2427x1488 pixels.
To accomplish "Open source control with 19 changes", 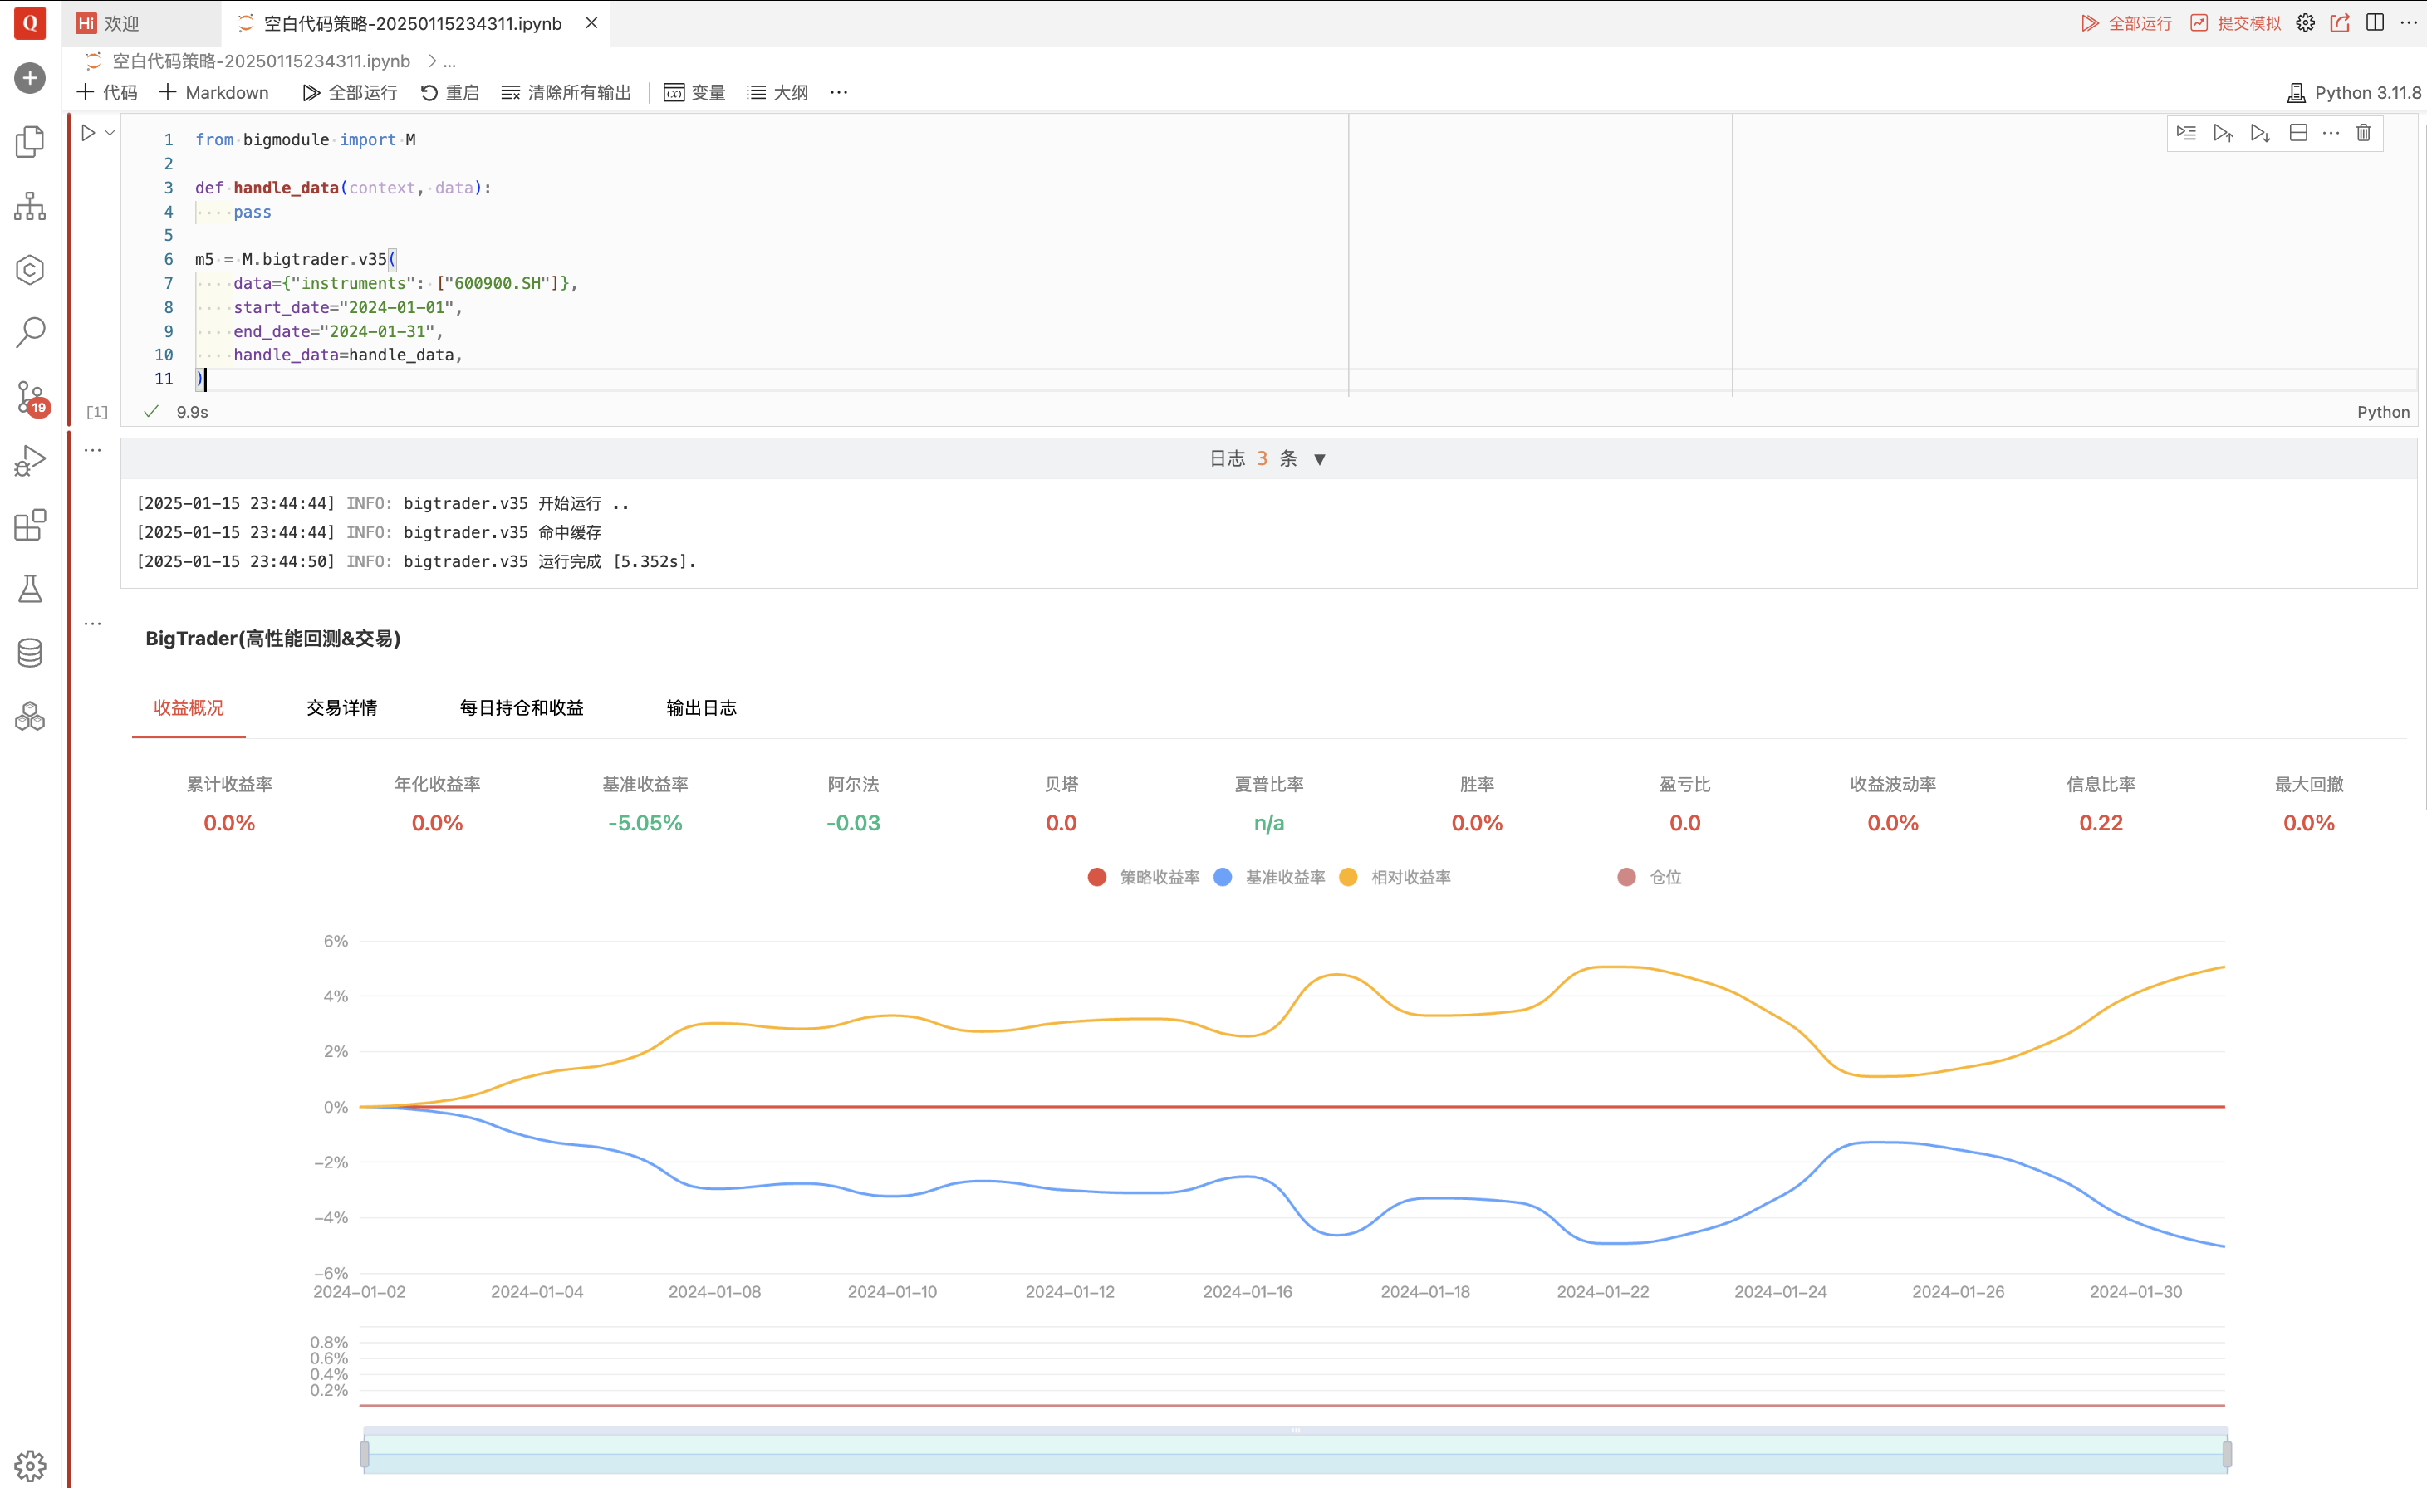I will pyautogui.click(x=31, y=397).
